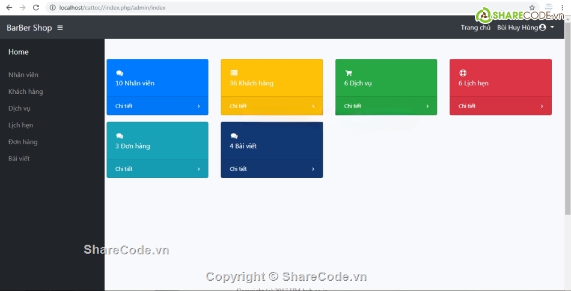
Task: Click the comments icon on Nhân viên card
Action: tap(120, 73)
